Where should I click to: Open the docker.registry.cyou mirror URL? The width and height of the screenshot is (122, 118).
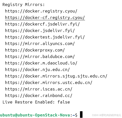point(41,11)
